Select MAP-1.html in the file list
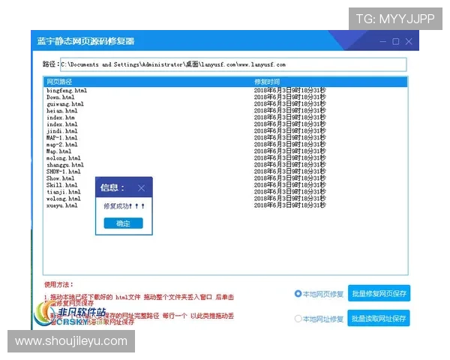 point(61,138)
